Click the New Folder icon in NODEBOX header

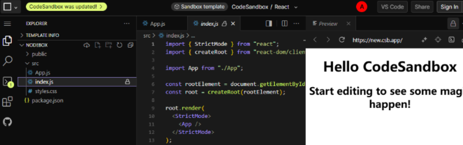[108, 45]
